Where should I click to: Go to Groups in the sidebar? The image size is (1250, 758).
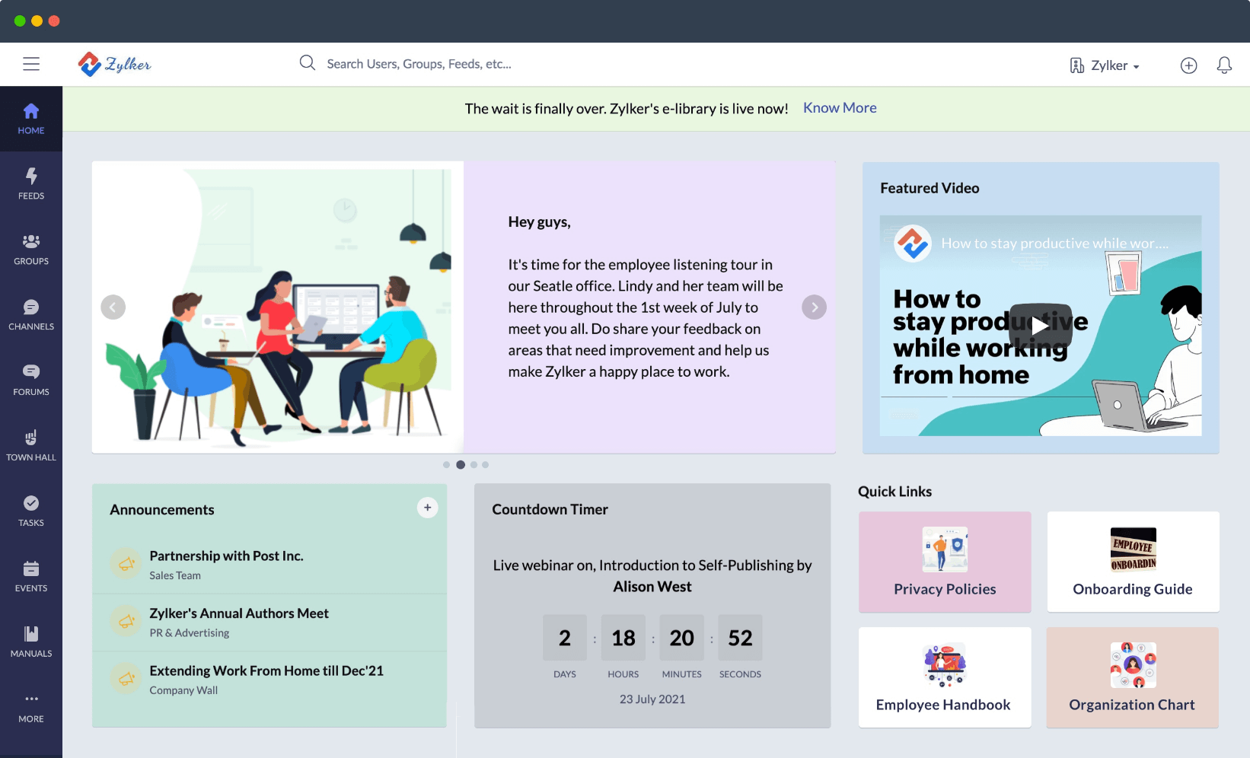pyautogui.click(x=31, y=250)
